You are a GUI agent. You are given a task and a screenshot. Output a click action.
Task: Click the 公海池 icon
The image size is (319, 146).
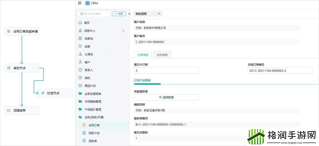[x=80, y=54]
